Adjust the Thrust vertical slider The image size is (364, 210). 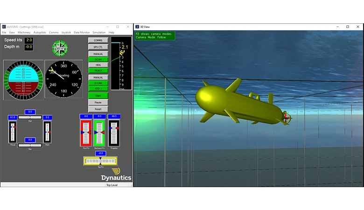(x=13, y=132)
